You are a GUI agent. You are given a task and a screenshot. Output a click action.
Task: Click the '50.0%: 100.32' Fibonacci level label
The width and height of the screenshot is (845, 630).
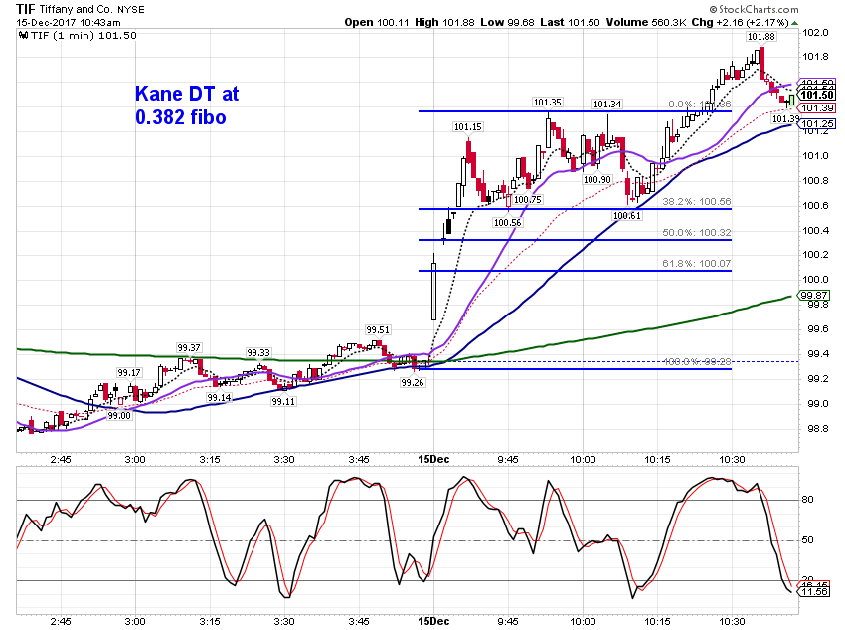696,233
